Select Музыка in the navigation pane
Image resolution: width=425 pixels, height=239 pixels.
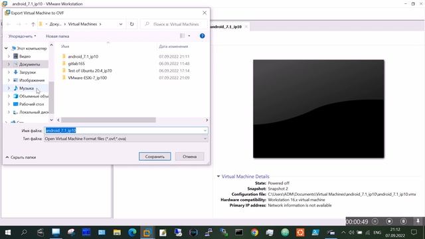point(27,88)
